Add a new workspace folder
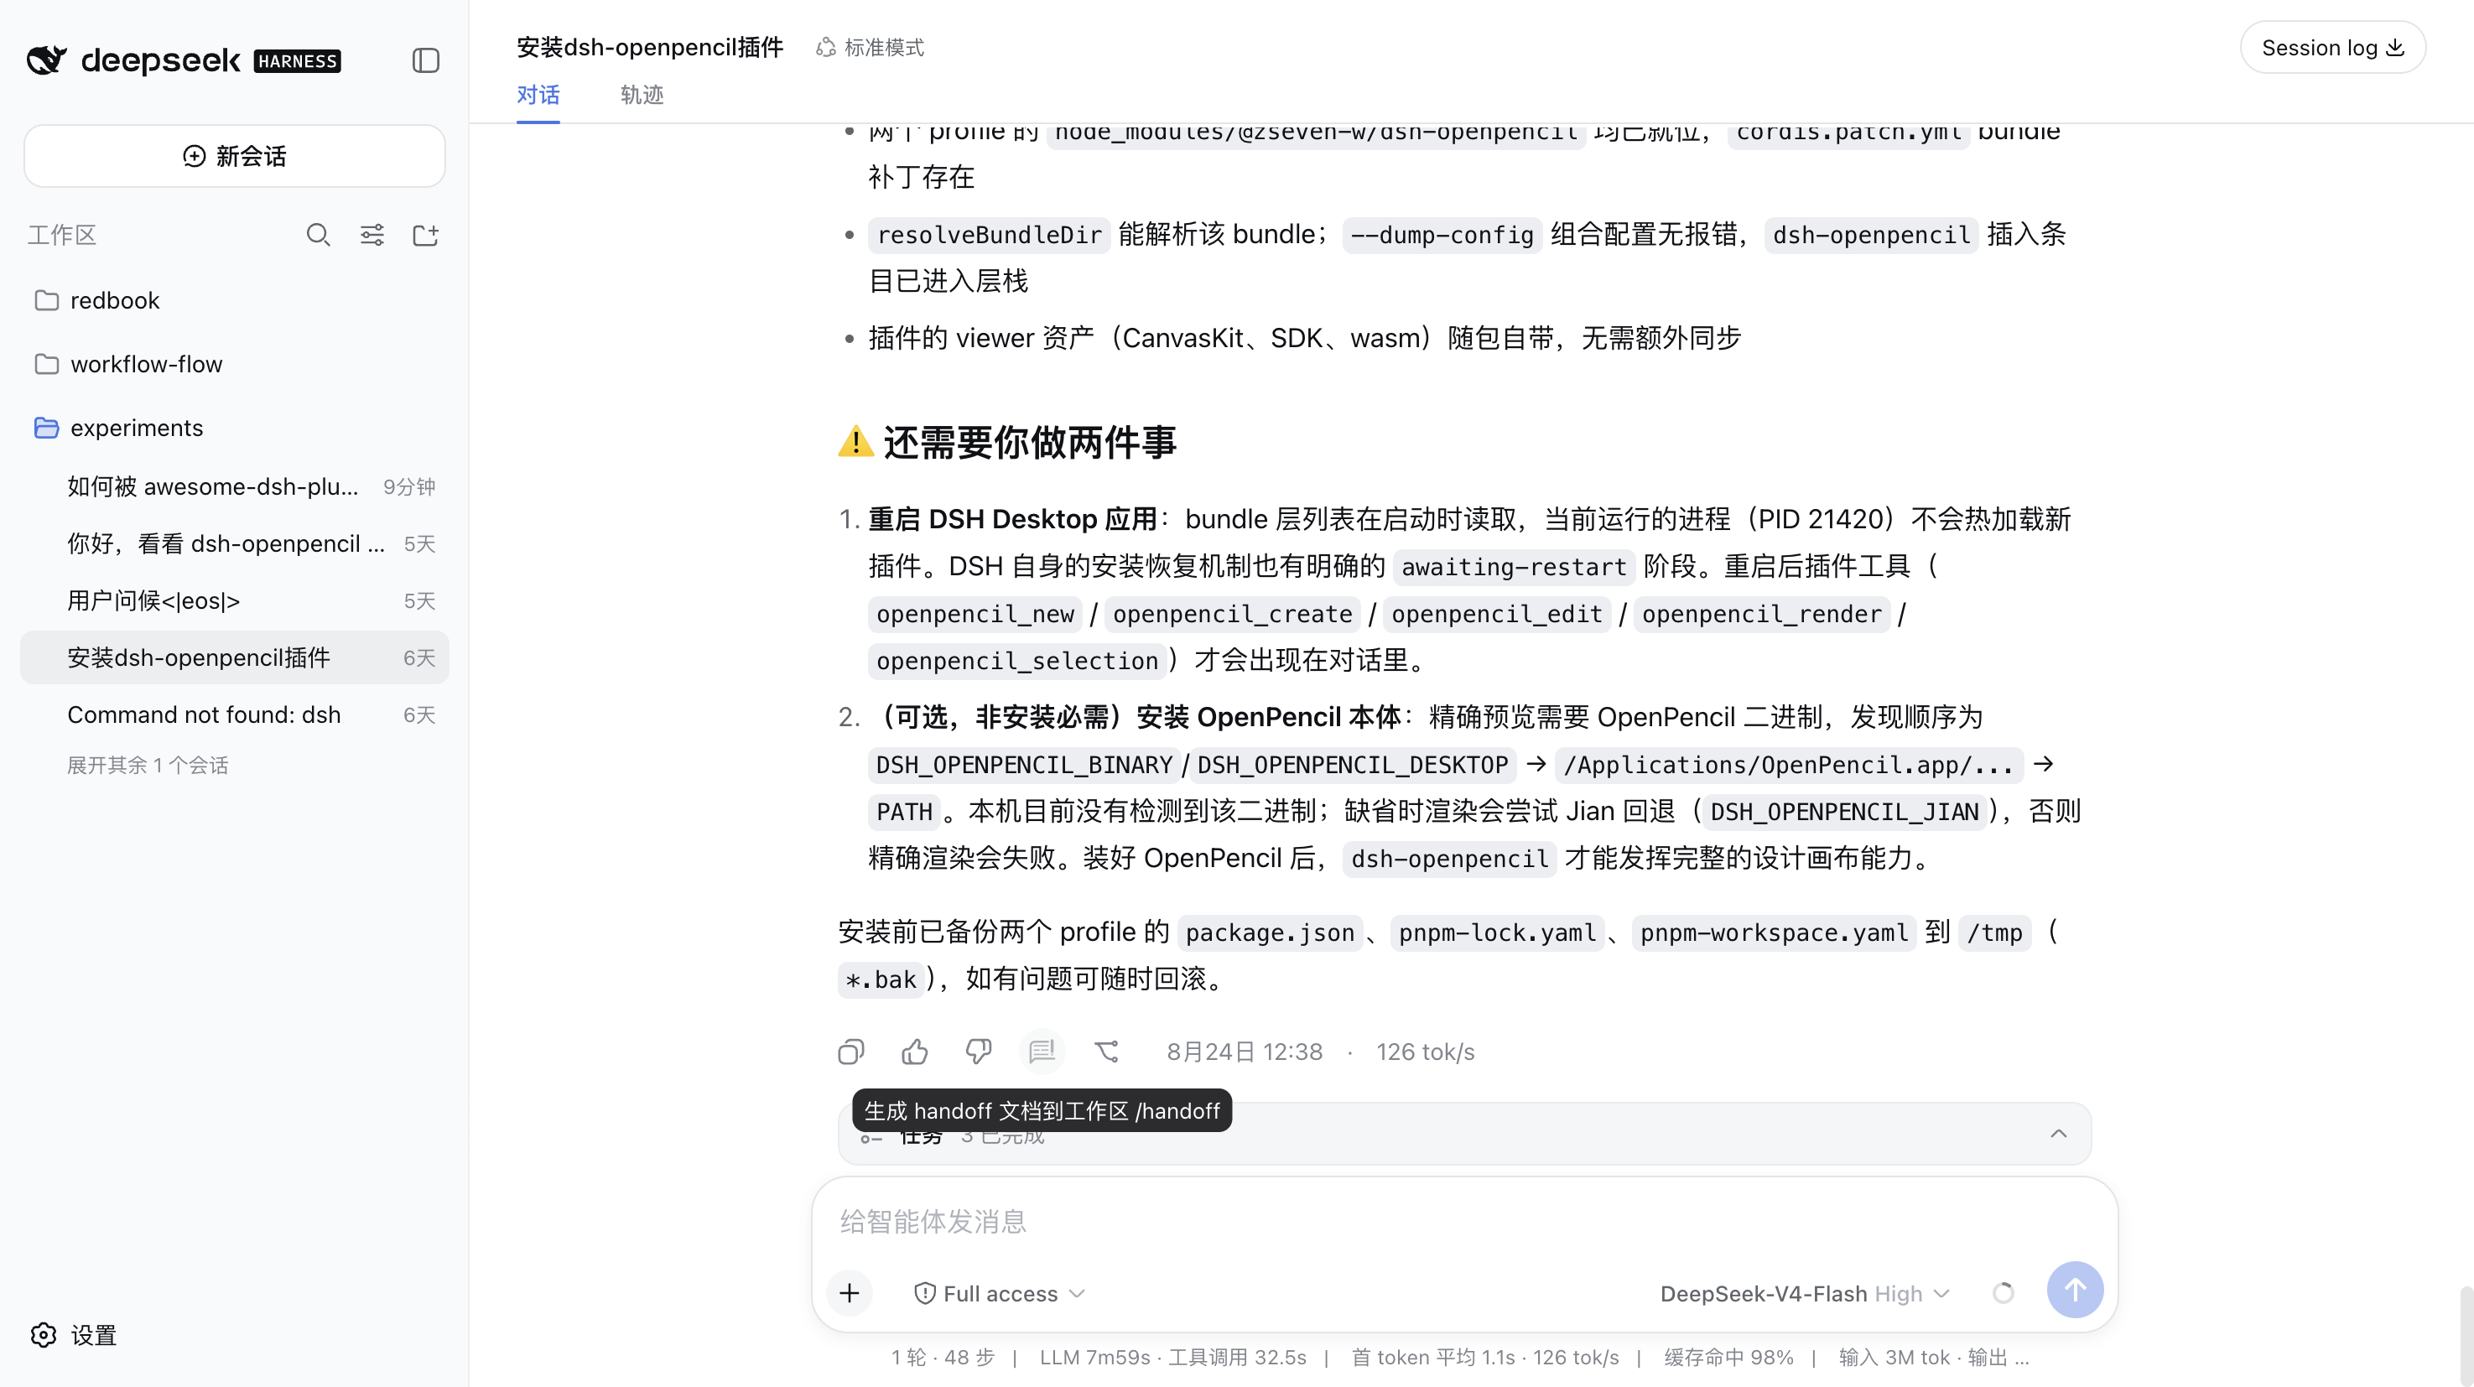Viewport: 2474px width, 1387px height. coord(425,236)
